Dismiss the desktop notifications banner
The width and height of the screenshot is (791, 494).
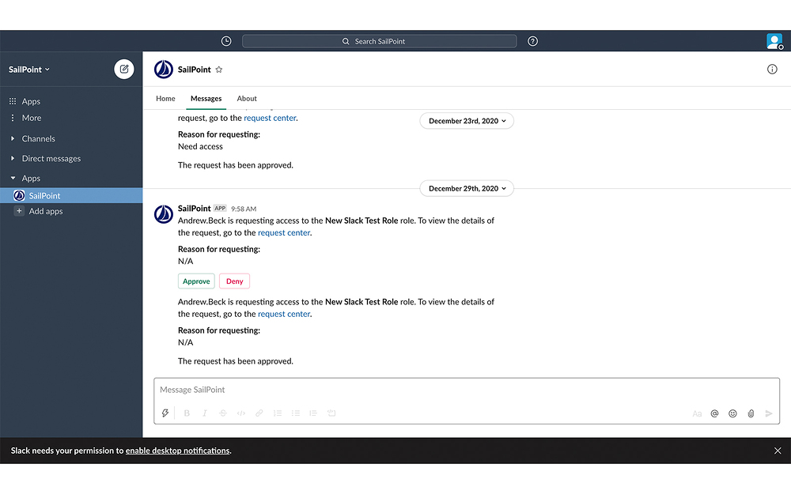point(778,451)
